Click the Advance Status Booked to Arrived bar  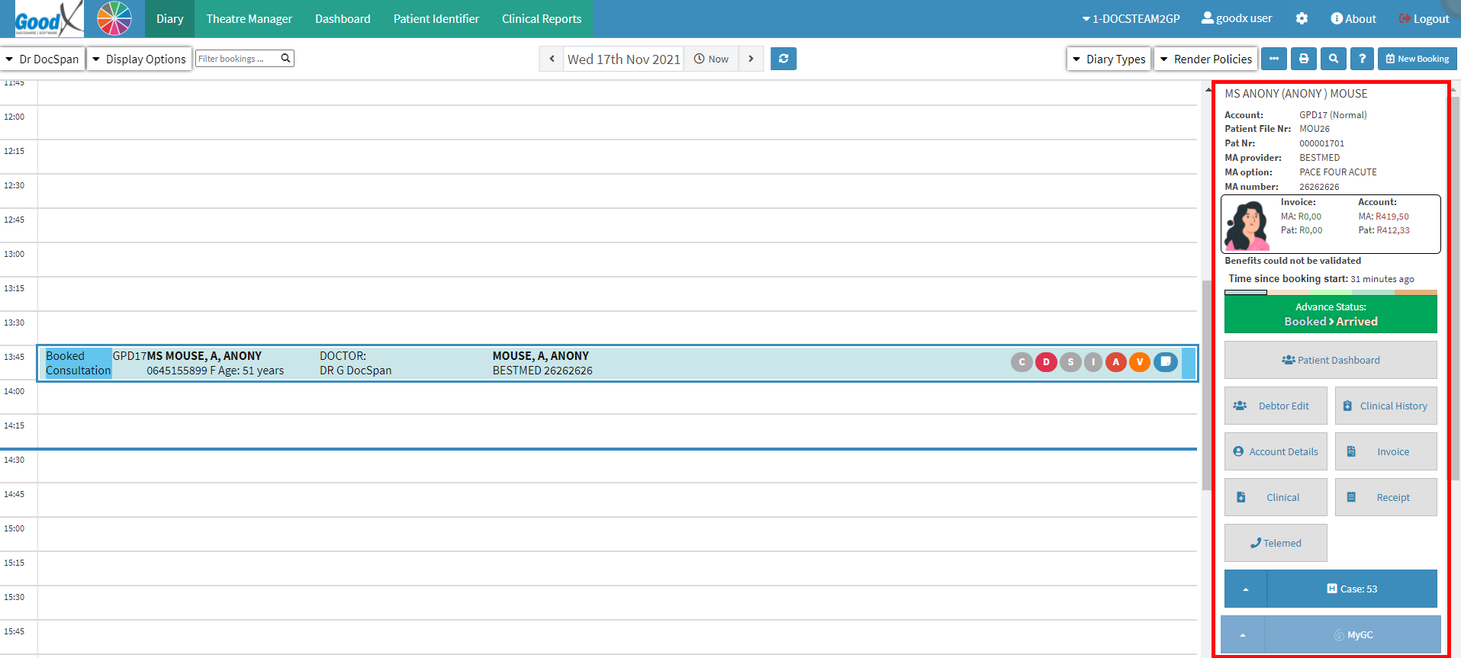(1331, 314)
